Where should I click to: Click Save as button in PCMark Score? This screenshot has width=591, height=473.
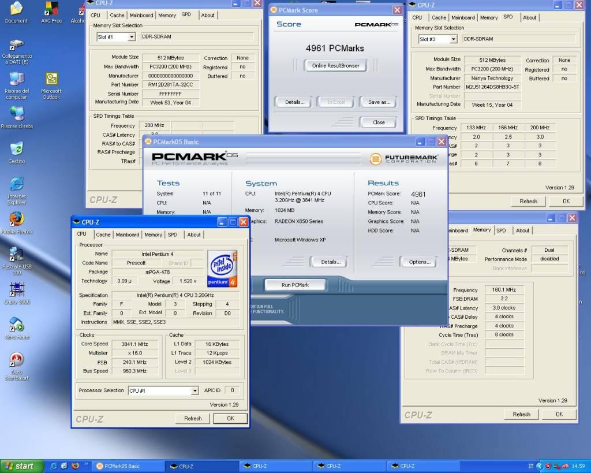tap(379, 102)
